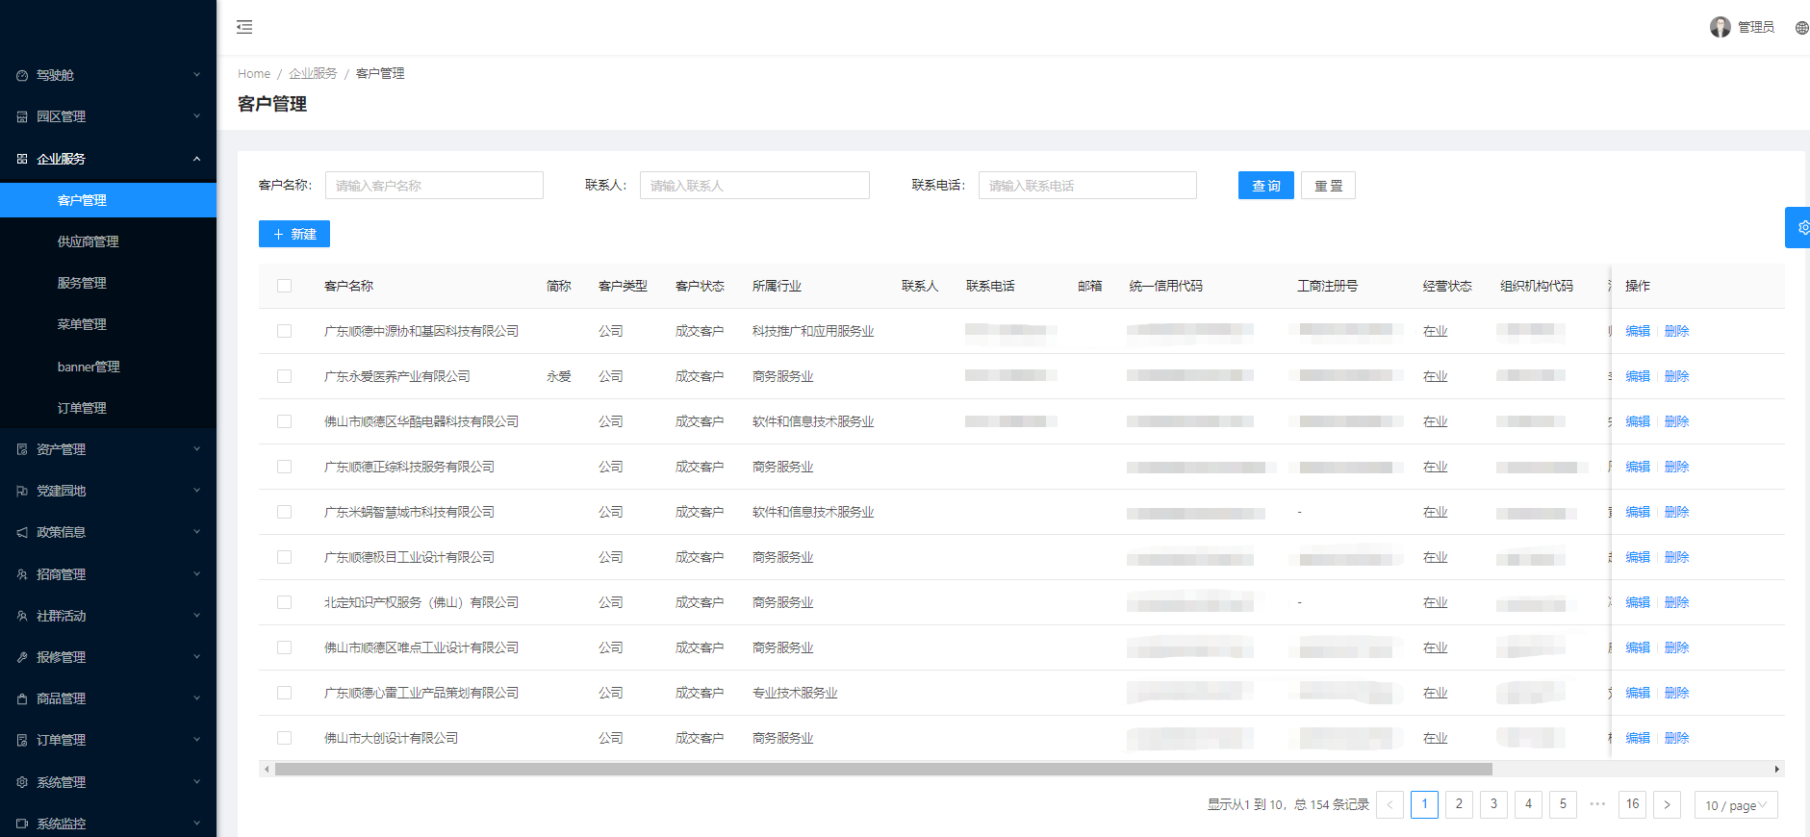
Task: Click the administrator avatar icon
Action: [x=1720, y=27]
